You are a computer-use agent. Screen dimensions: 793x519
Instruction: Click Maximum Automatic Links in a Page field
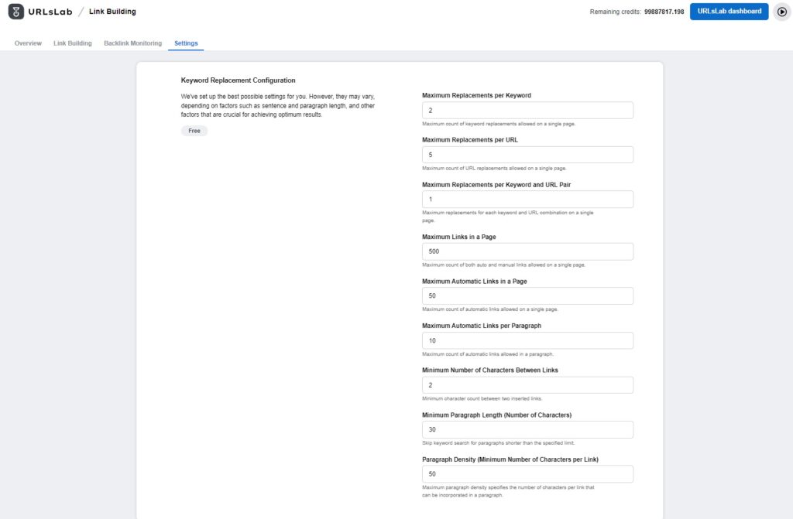(x=527, y=296)
